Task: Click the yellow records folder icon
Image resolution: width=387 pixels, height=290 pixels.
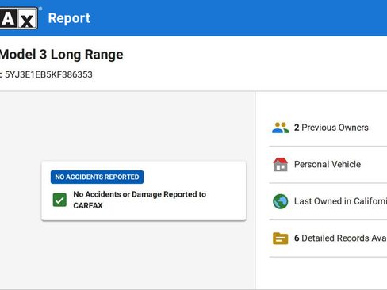Action: click(x=281, y=238)
